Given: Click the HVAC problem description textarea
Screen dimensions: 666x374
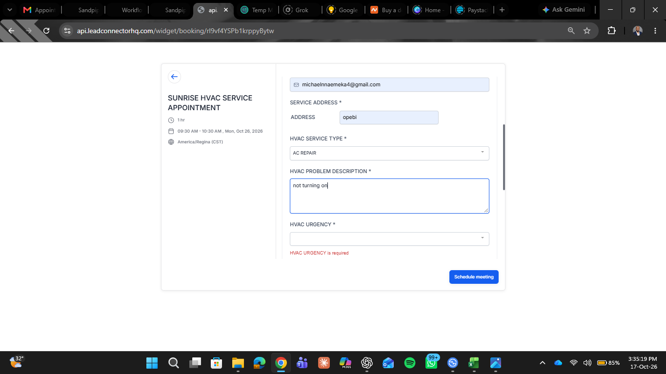Looking at the screenshot, I should (389, 196).
